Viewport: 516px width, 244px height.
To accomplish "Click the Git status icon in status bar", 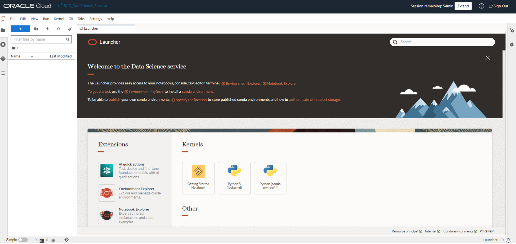I will [x=67, y=240].
